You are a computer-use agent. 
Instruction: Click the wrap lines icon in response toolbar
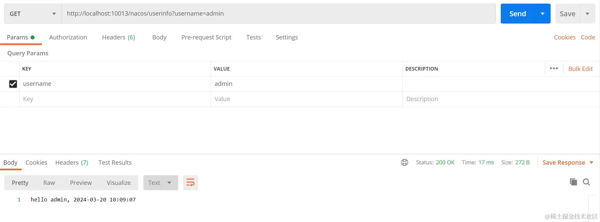190,183
